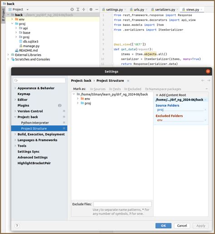215x234 pixels.
Task: Select Python Interpreter in settings tree
Action: [35, 123]
